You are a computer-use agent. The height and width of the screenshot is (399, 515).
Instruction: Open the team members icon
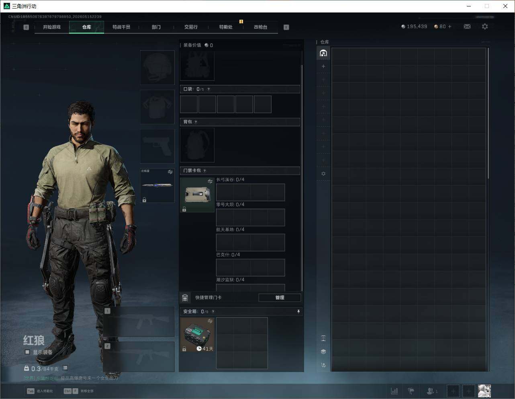coord(432,391)
